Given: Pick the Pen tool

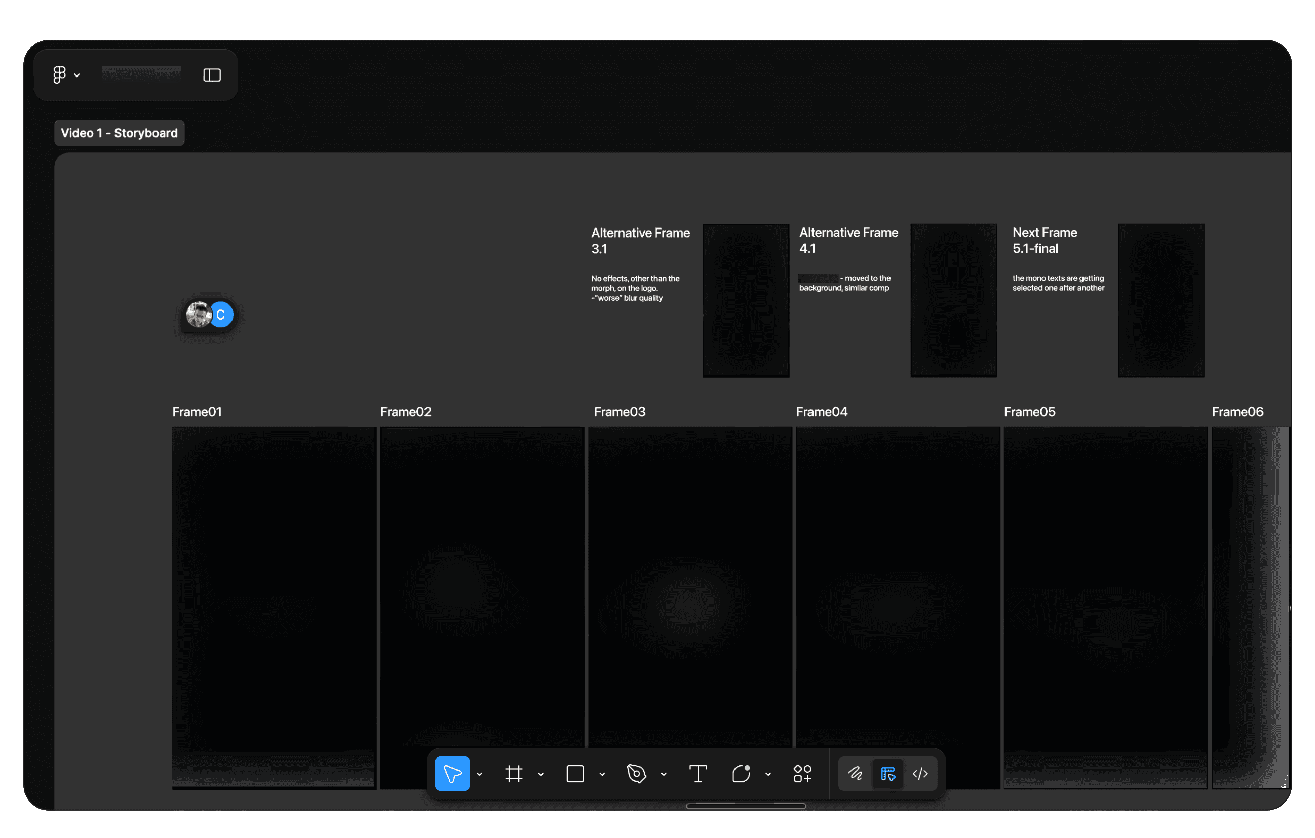Looking at the screenshot, I should 636,774.
